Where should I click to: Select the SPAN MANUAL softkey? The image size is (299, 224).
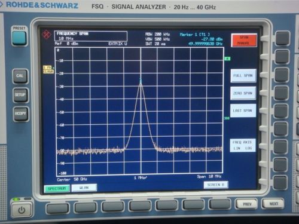coord(244,40)
